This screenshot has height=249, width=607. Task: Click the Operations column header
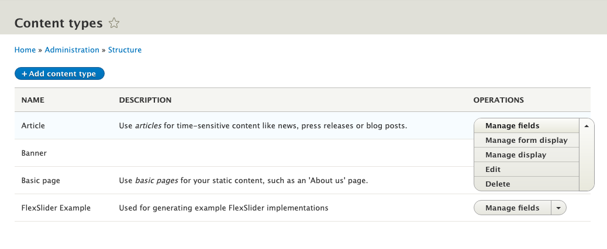point(499,100)
